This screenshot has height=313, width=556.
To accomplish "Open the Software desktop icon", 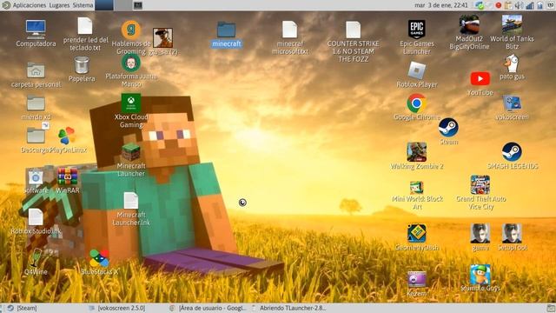I will click(x=36, y=177).
